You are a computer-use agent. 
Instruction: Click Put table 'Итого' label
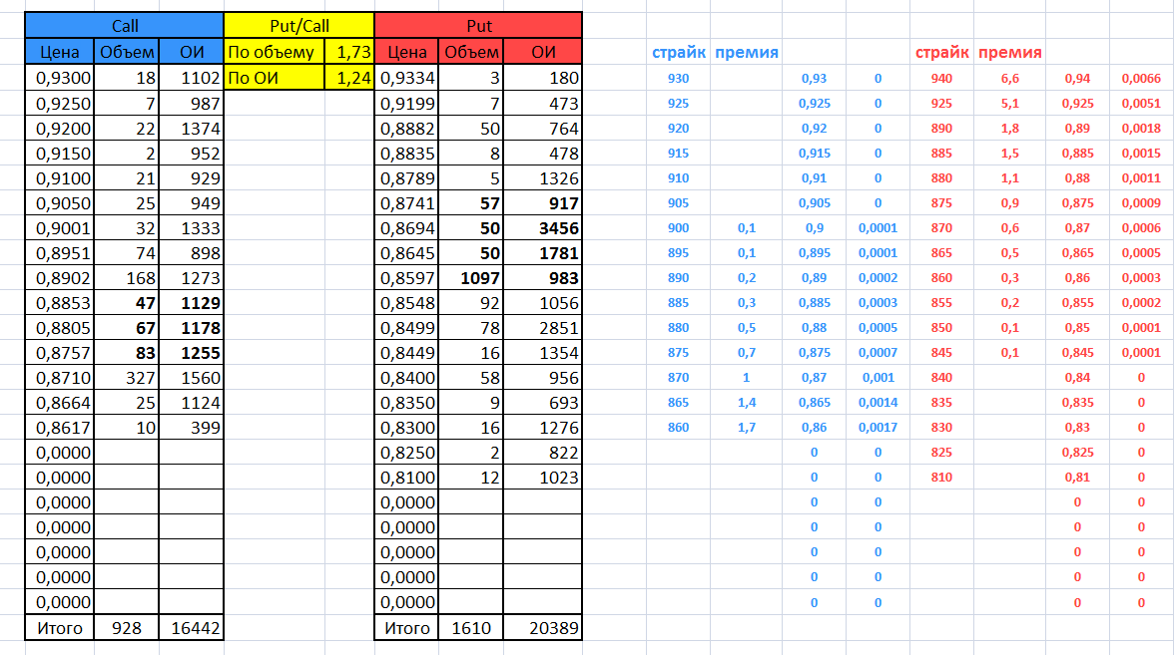(406, 628)
